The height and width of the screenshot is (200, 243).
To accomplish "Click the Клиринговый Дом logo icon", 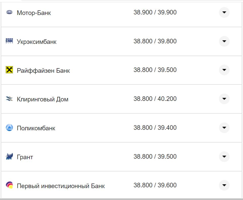I will click(x=9, y=99).
